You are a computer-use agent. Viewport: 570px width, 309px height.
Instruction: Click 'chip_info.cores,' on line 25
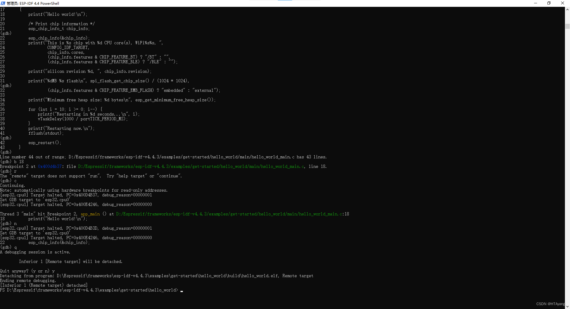[66, 52]
